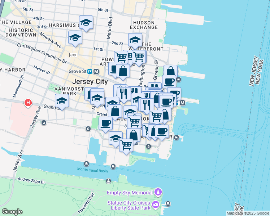Image resolution: width=270 pixels, height=216 pixels.
Task: Select the Grove St station label
Action: pos(77,71)
